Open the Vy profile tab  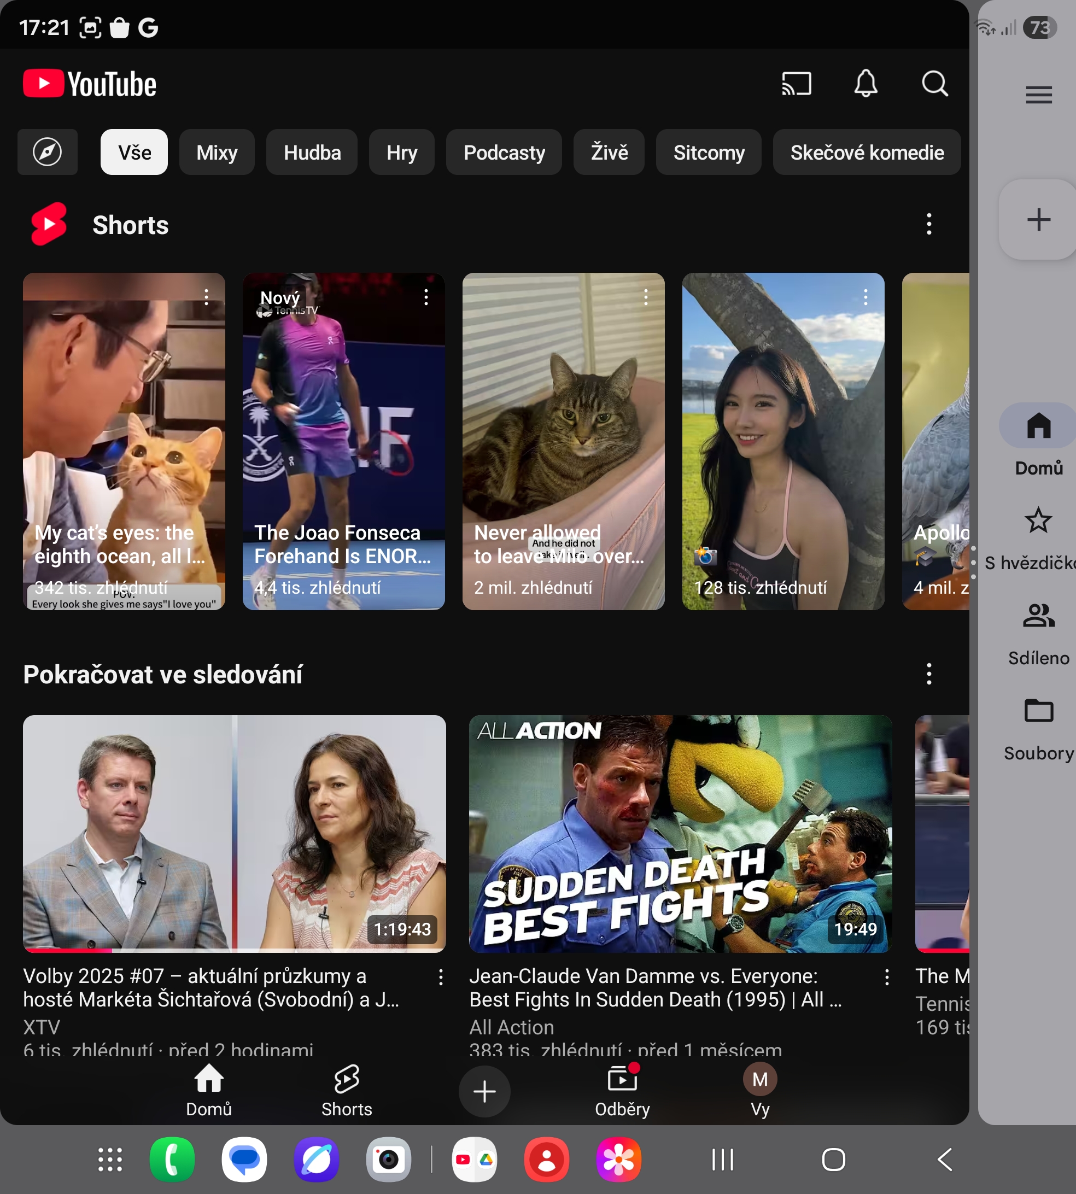tap(759, 1091)
